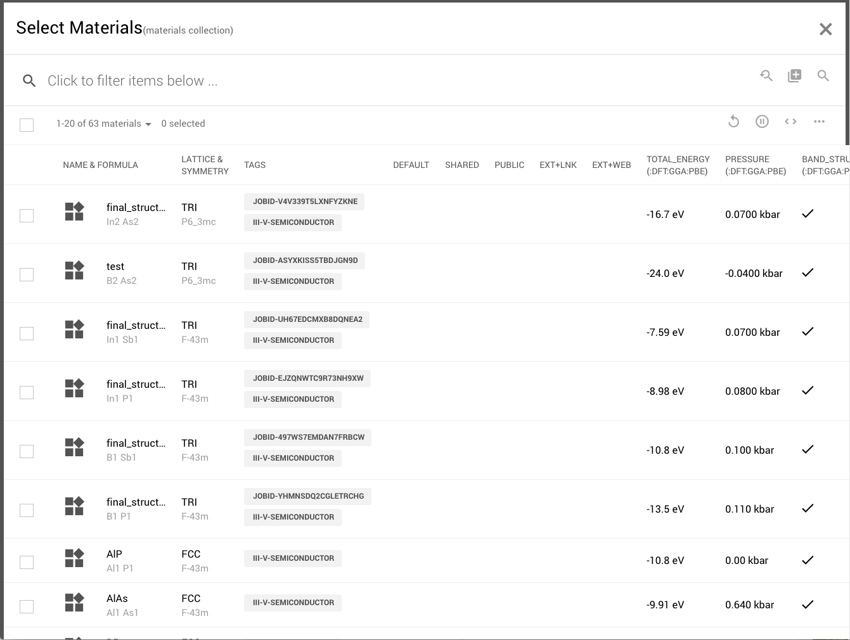Image resolution: width=850 pixels, height=640 pixels.
Task: Click the refresh arrow icon
Action: click(x=733, y=122)
